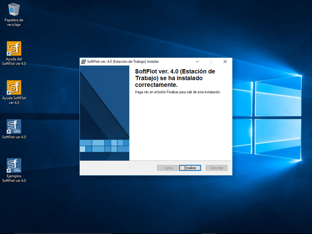Click the "Ejemplos SoftFlot ver 4.0" label text

pyautogui.click(x=14, y=178)
